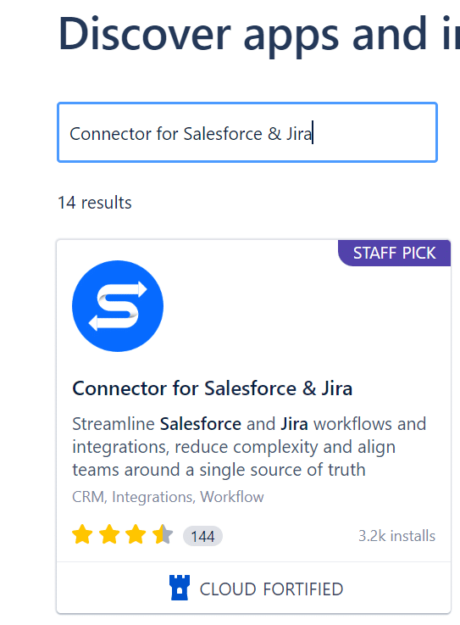This screenshot has height=625, width=460.
Task: Click the Integrations category label
Action: click(152, 497)
